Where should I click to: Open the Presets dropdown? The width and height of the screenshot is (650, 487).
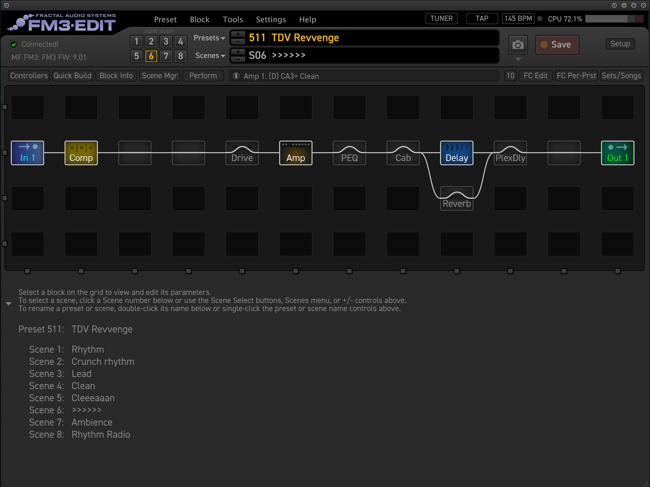209,38
